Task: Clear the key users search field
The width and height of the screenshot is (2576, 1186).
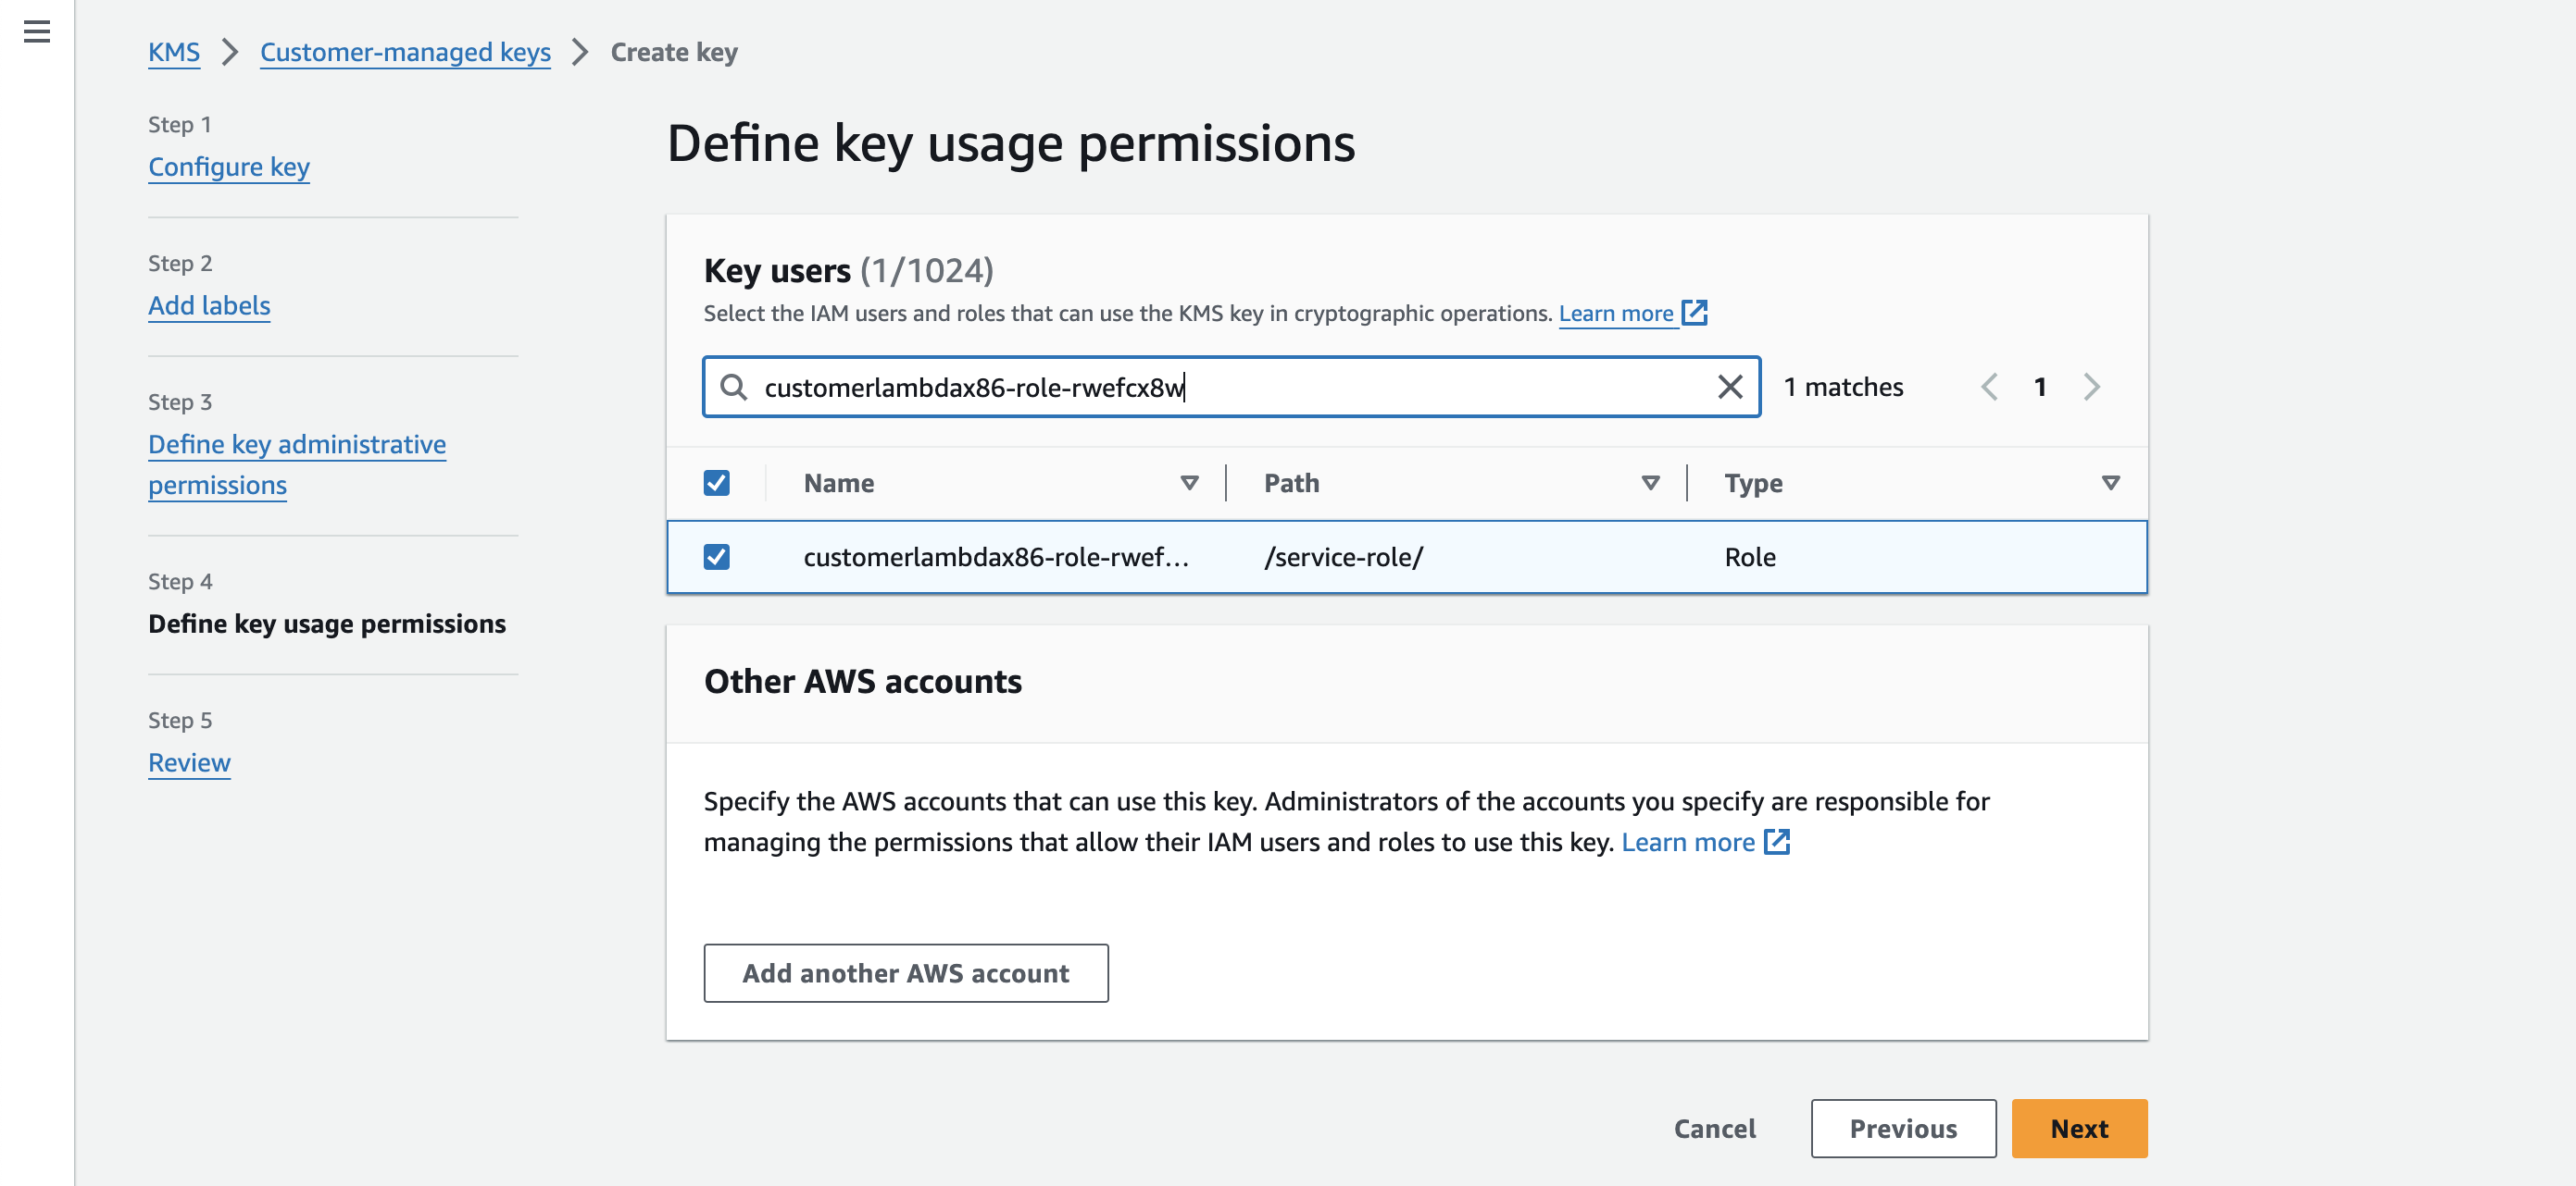Action: [x=1729, y=387]
